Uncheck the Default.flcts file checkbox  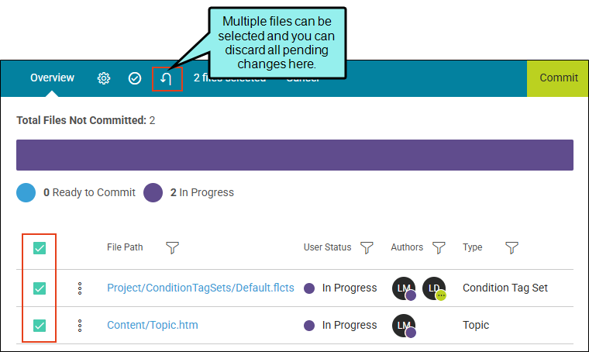(x=40, y=288)
